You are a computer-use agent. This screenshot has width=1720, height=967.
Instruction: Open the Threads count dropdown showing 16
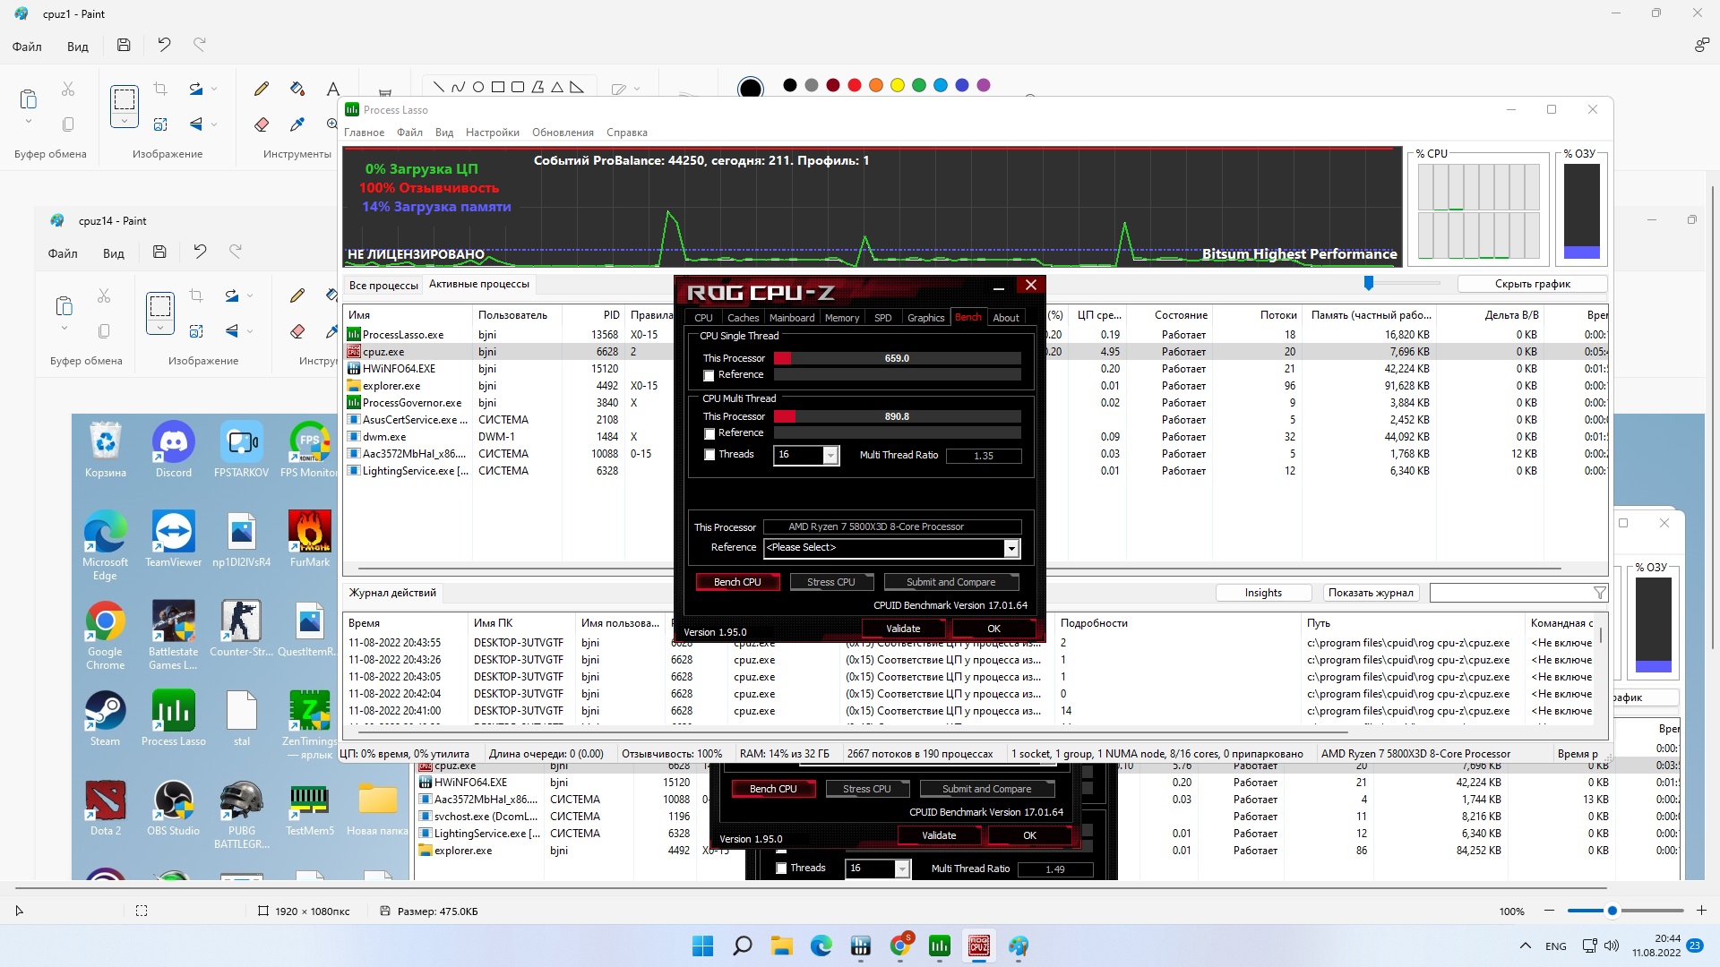point(830,456)
